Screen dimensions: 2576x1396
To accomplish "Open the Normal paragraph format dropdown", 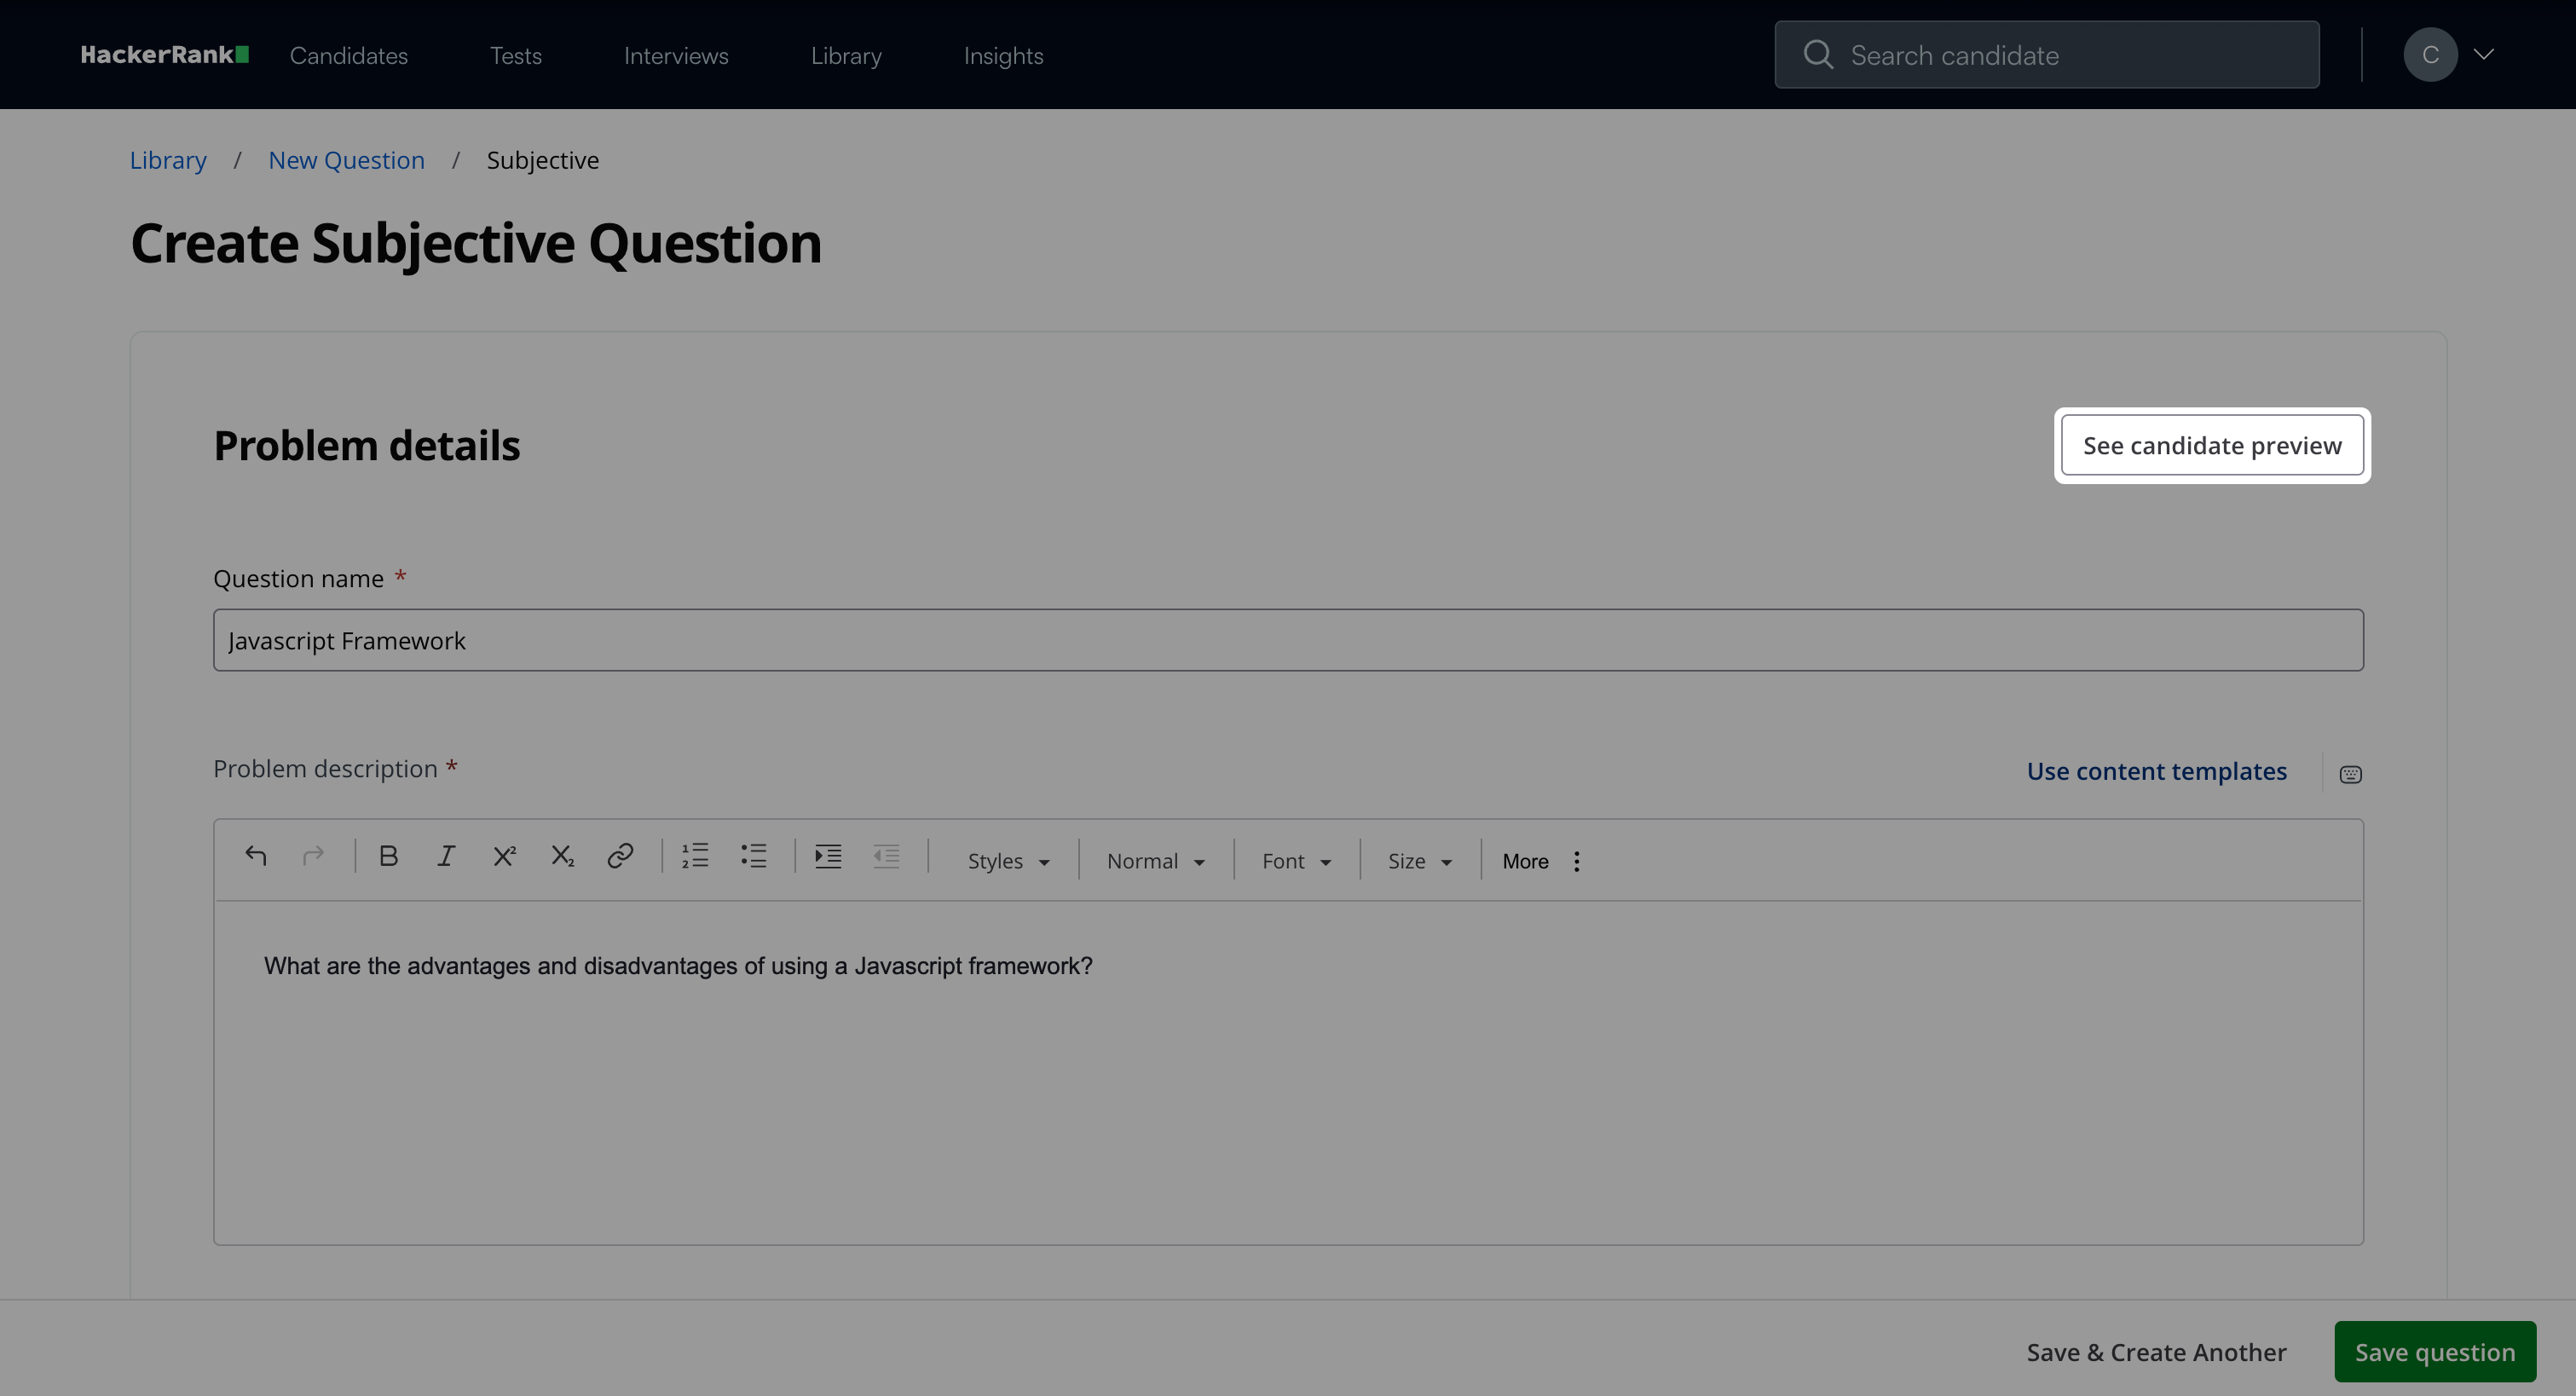I will (x=1155, y=862).
